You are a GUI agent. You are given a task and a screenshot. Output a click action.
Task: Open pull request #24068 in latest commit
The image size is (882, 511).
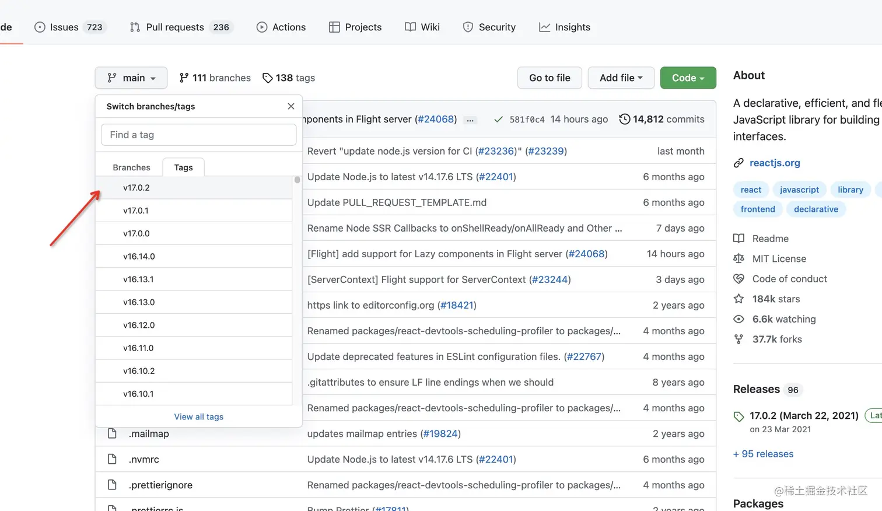pyautogui.click(x=436, y=119)
